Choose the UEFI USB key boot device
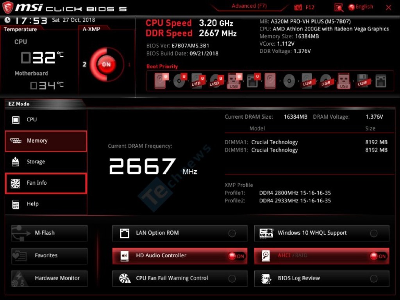 coord(235,81)
